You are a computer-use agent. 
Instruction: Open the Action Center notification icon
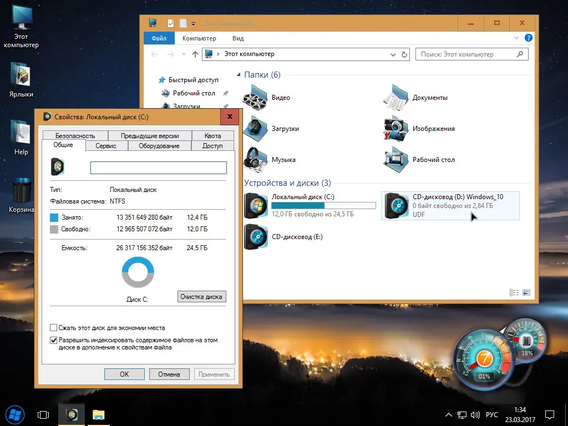550,415
